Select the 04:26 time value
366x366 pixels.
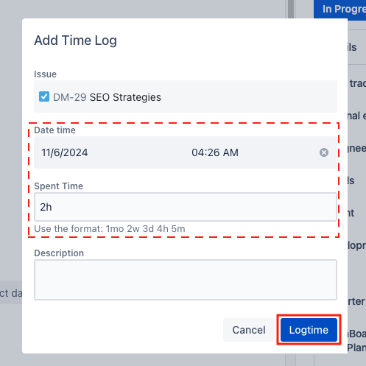click(x=205, y=152)
